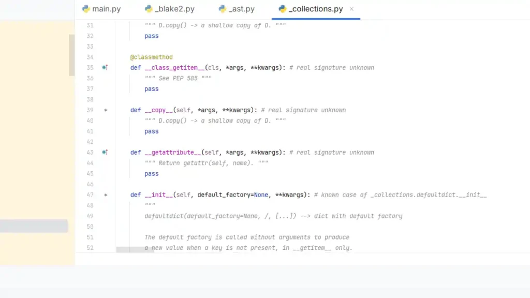Click the D.copy() docstring on line 40
This screenshot has width=530, height=298.
215,121
